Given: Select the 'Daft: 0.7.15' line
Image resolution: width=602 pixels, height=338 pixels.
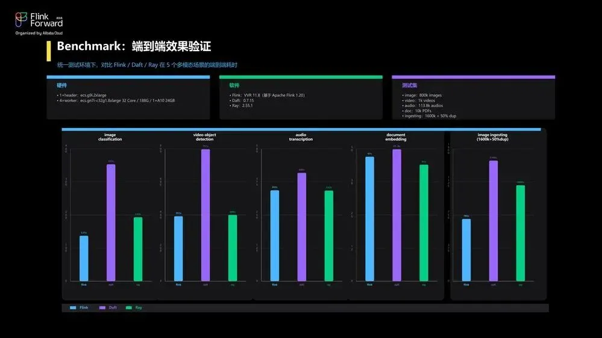Looking at the screenshot, I should click(x=242, y=100).
